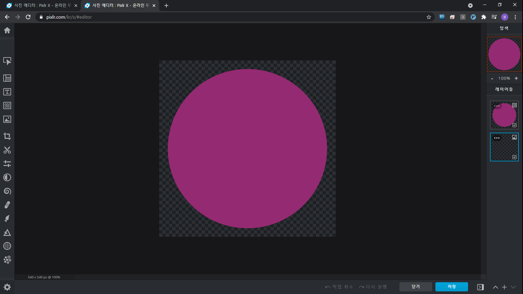The image size is (523, 294).
Task: Move layer down with chevron
Action: click(513, 287)
